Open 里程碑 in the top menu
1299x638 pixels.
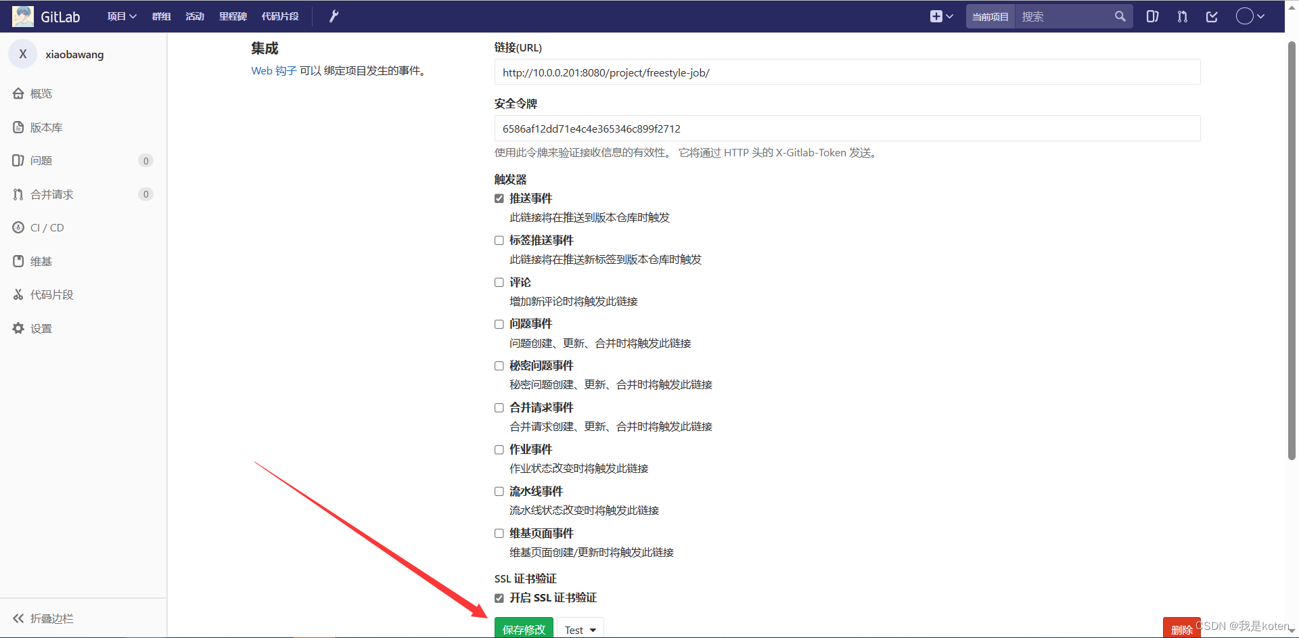tap(233, 16)
